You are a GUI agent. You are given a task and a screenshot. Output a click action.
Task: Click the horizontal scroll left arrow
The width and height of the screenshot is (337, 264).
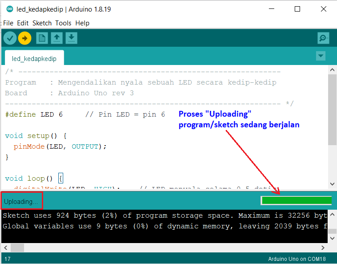(x=6, y=248)
